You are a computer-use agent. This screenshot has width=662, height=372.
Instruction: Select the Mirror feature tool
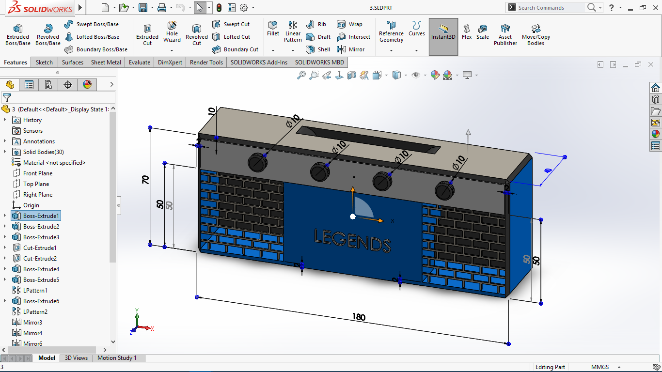(351, 49)
